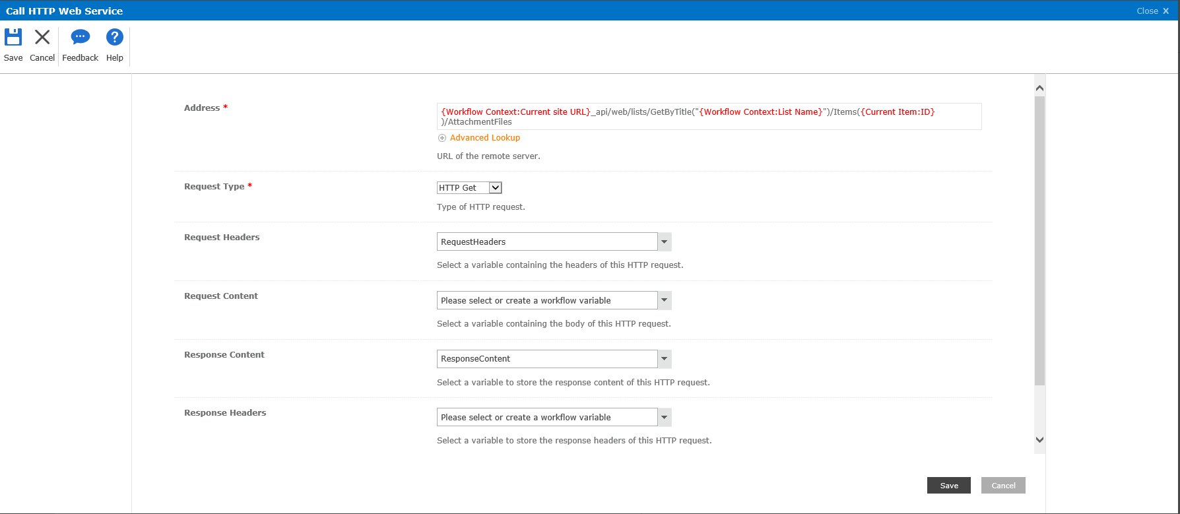This screenshot has height=514, width=1180.
Task: Click the 'Call HTTP Web Service' title text
Action: tap(65, 11)
